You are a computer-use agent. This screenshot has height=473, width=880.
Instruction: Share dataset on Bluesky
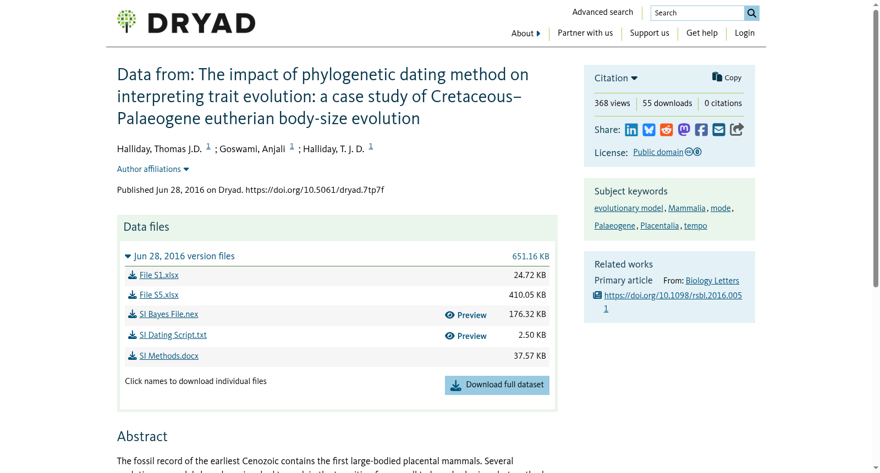pos(649,130)
